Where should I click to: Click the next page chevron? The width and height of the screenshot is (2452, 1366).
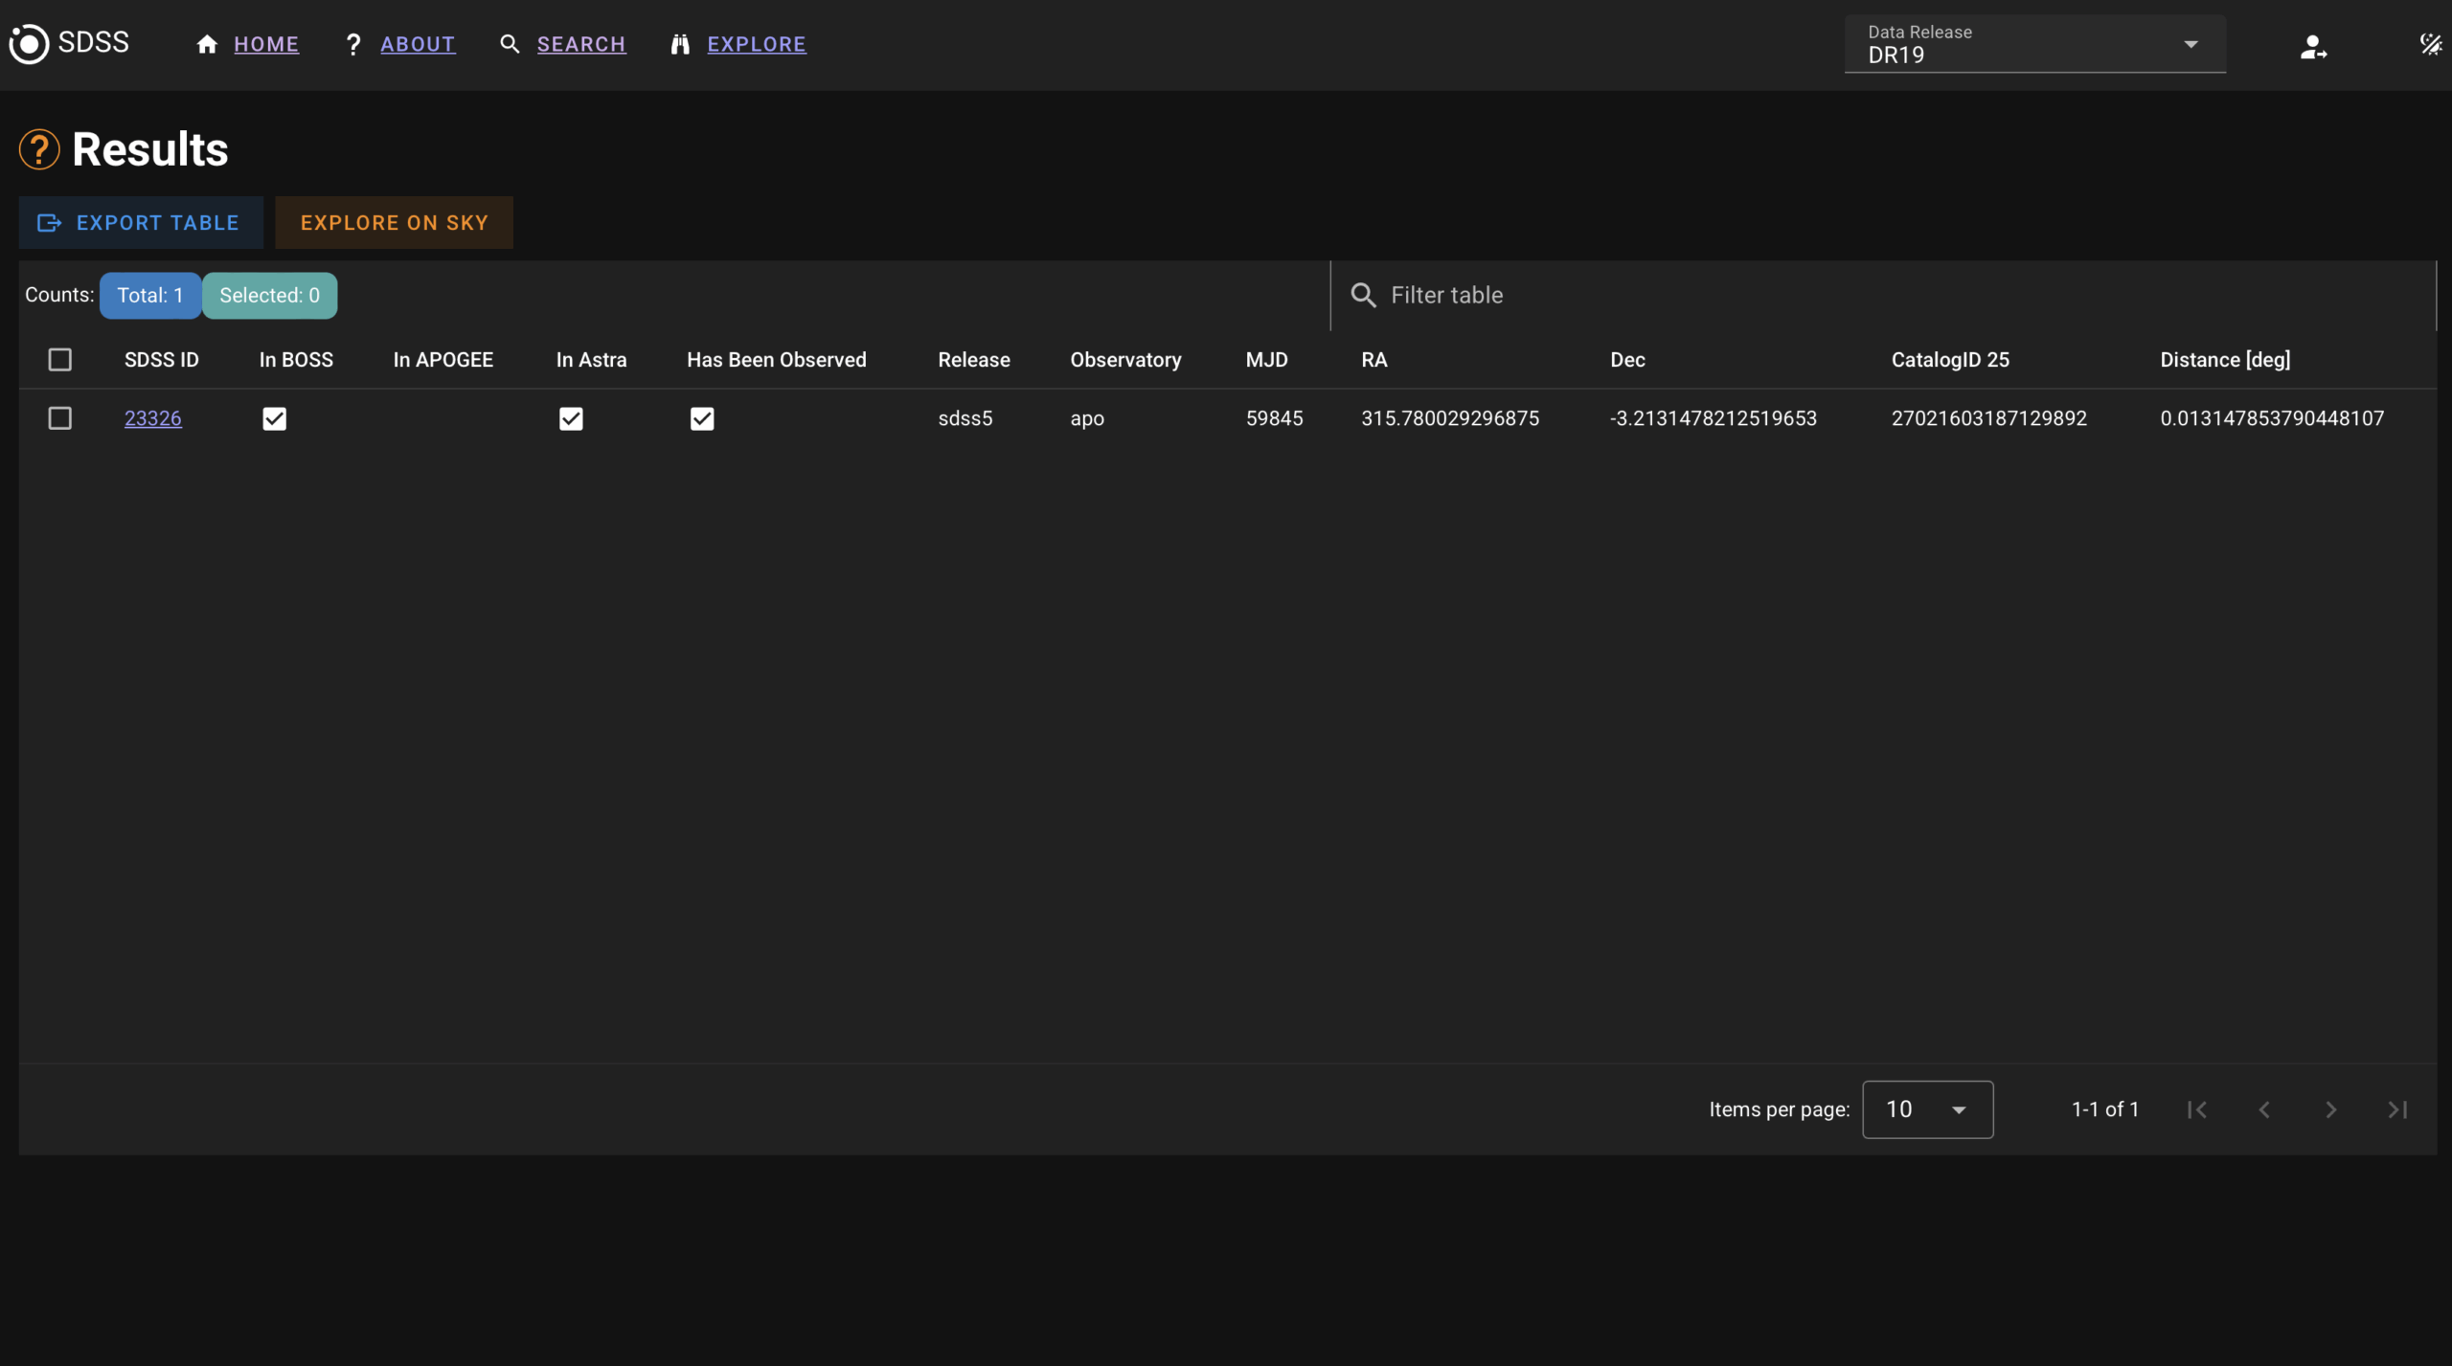pos(2331,1109)
